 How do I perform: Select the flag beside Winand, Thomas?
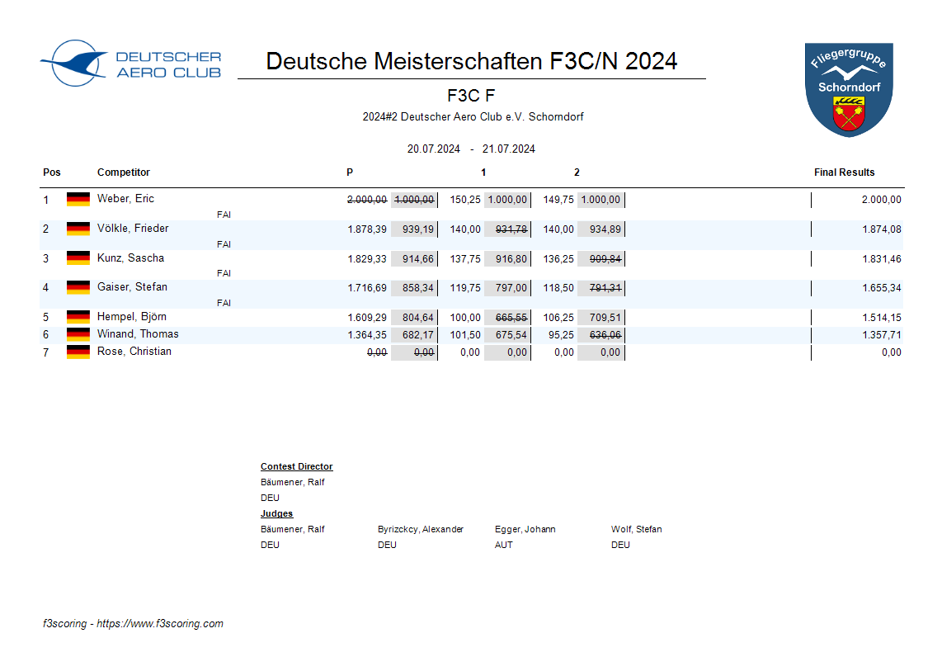(x=78, y=334)
